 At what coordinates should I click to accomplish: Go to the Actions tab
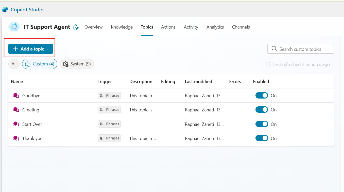168,27
